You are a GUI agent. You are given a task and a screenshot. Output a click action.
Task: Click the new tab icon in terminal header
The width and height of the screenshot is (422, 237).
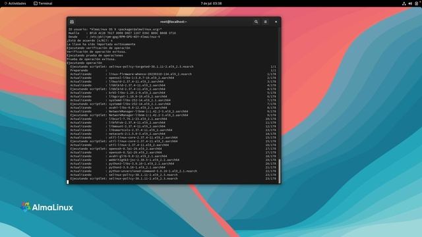pyautogui.click(x=72, y=22)
